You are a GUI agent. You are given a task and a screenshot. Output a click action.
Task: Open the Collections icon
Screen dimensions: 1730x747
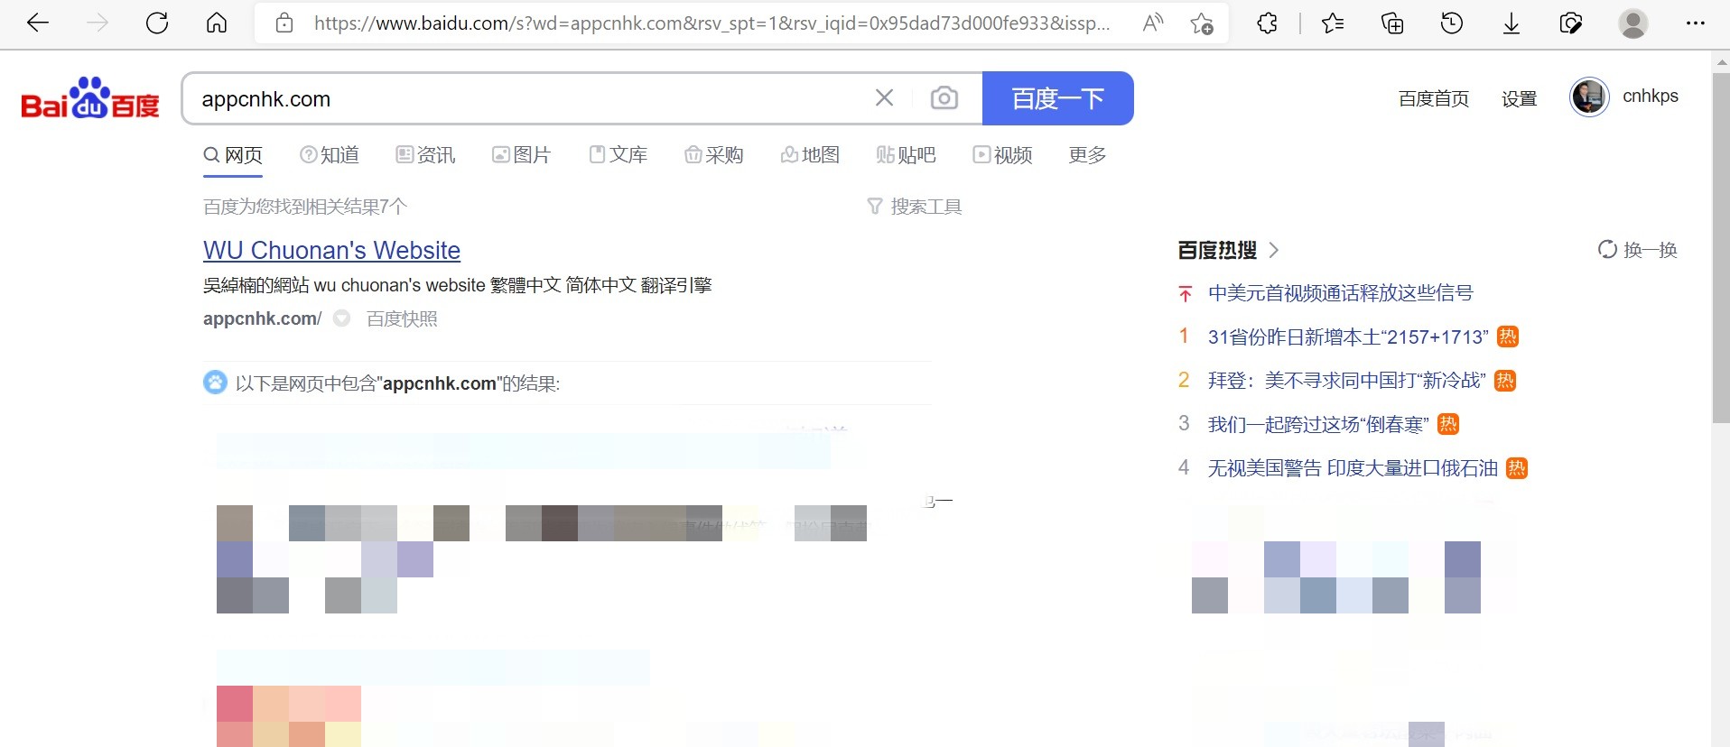(x=1392, y=23)
